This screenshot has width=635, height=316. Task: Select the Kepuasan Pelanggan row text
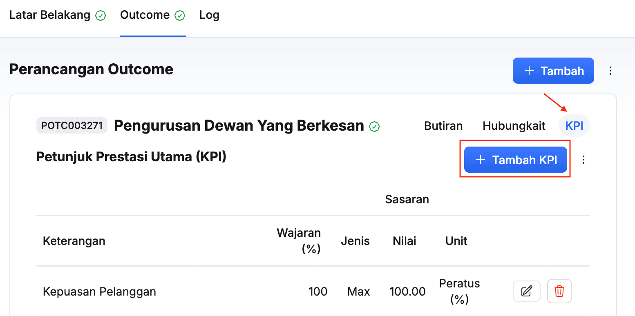pyautogui.click(x=99, y=292)
